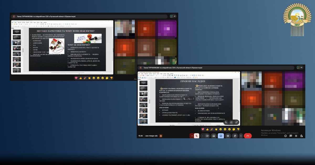Expand video settings chevron beside camera
315x165 pixels.
tap(202, 136)
